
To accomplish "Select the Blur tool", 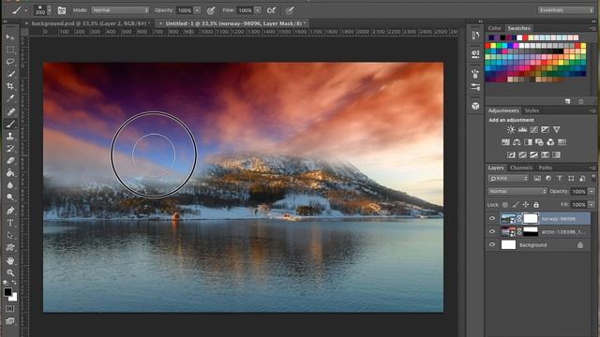I will (x=10, y=185).
